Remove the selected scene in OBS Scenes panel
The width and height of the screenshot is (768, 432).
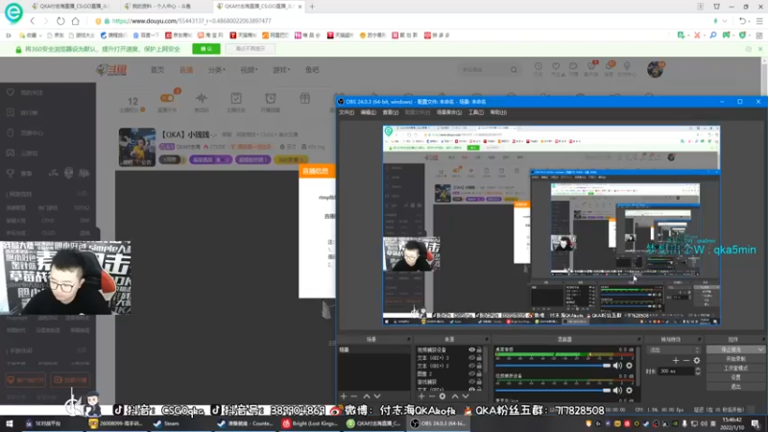pyautogui.click(x=354, y=396)
